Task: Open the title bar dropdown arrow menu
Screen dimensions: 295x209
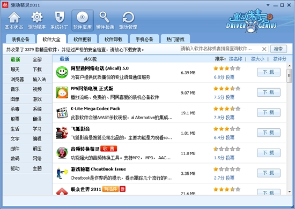Action: (x=268, y=5)
